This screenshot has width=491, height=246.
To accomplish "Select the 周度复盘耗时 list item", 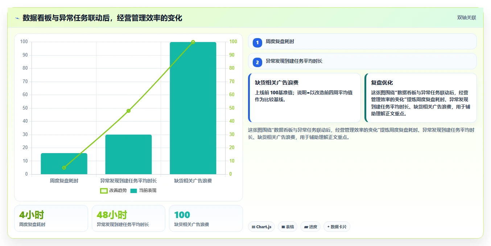I will [362, 41].
